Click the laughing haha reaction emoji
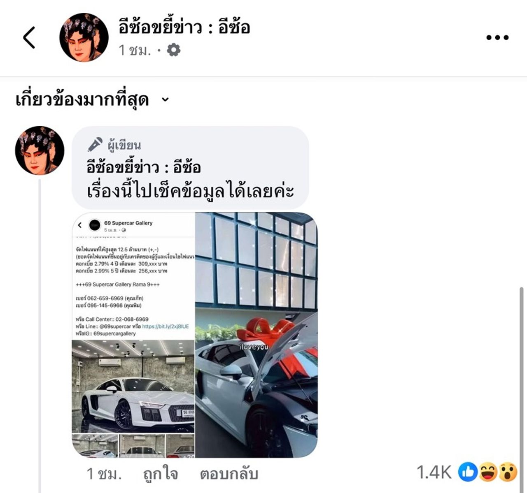This screenshot has width=527, height=493. (x=488, y=472)
